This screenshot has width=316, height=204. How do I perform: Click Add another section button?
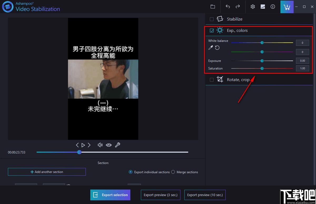[x=47, y=172]
